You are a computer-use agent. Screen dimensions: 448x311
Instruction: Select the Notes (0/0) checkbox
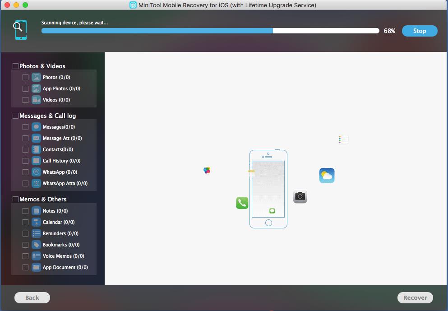25,211
